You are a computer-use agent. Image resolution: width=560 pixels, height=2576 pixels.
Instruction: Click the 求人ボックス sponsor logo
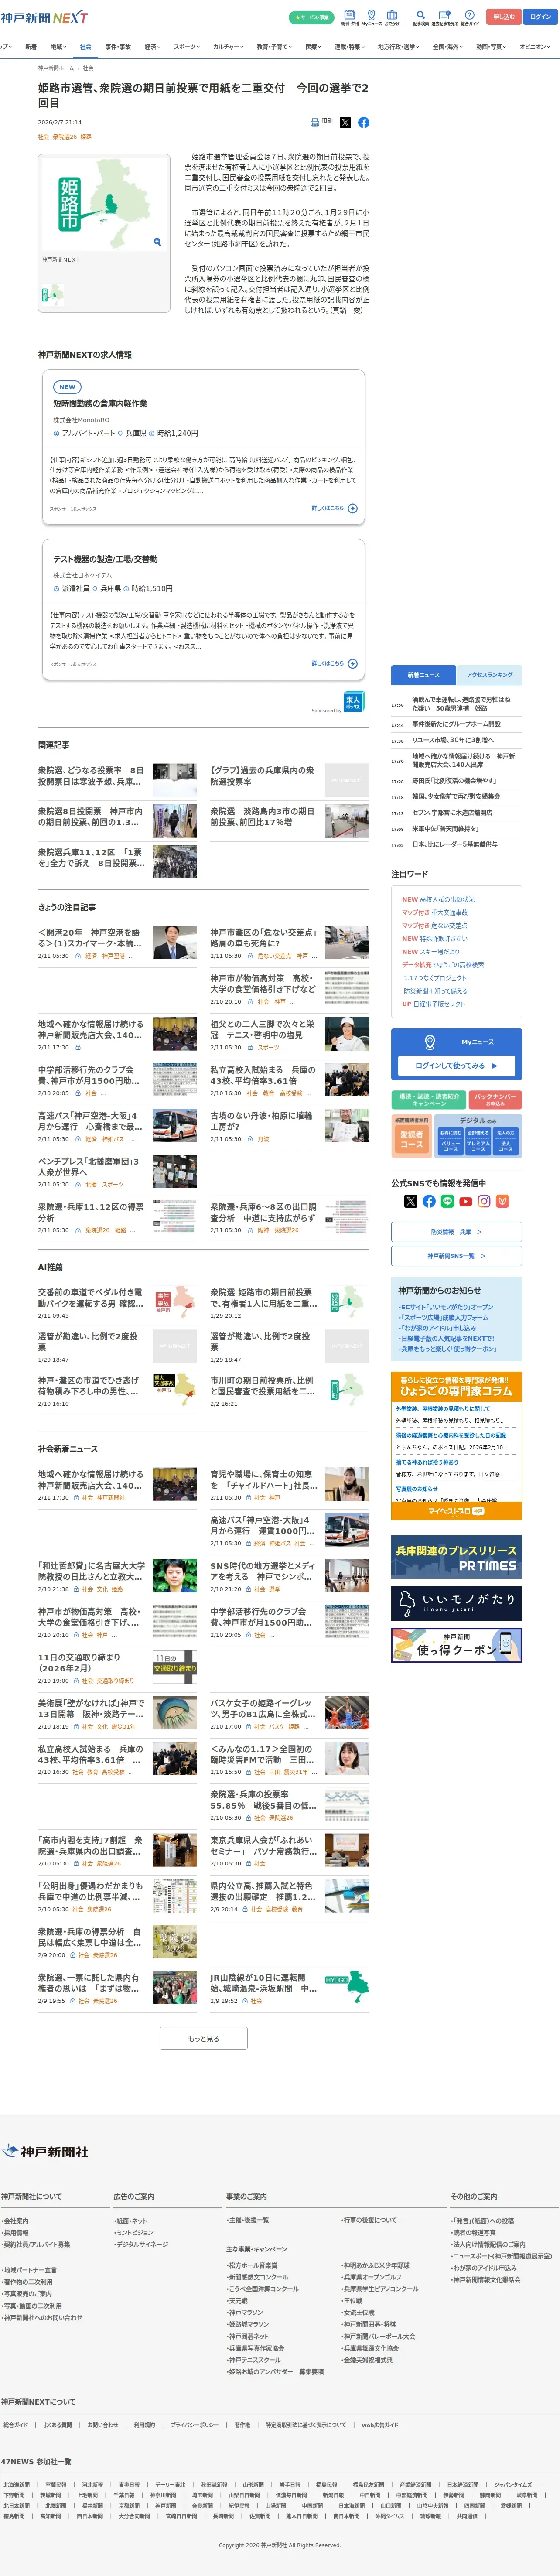(x=354, y=702)
